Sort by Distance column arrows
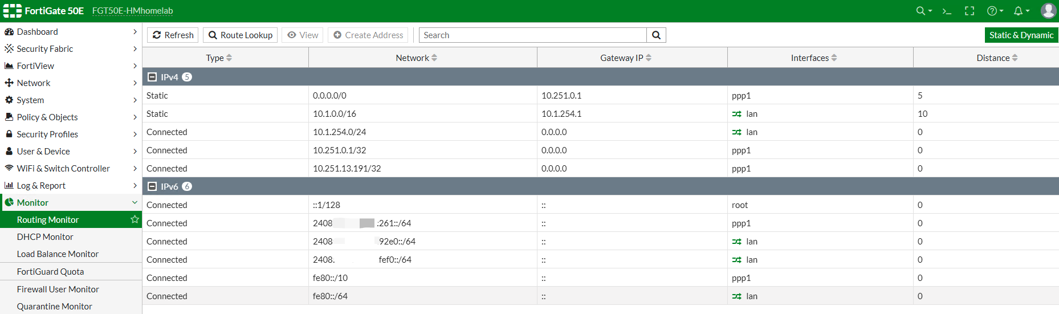Viewport: 1059px width, 314px height. [1015, 58]
